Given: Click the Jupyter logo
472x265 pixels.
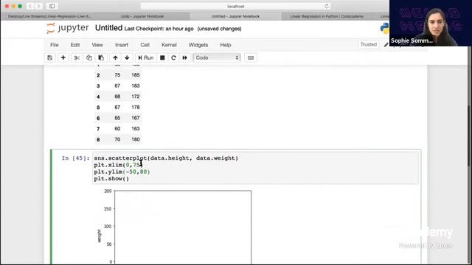Looking at the screenshot, I should (67, 28).
